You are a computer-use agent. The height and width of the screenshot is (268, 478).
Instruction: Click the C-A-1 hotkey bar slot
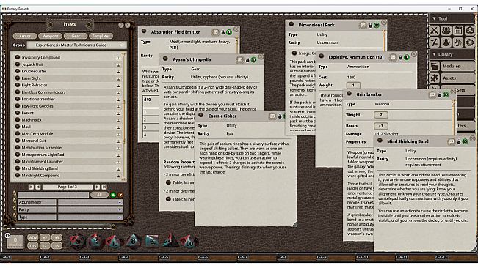pyautogui.click(x=20, y=257)
